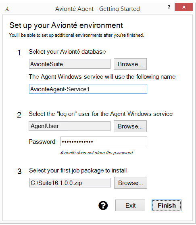
Task: Click the 'Select your first job package' label
Action: (x=78, y=170)
